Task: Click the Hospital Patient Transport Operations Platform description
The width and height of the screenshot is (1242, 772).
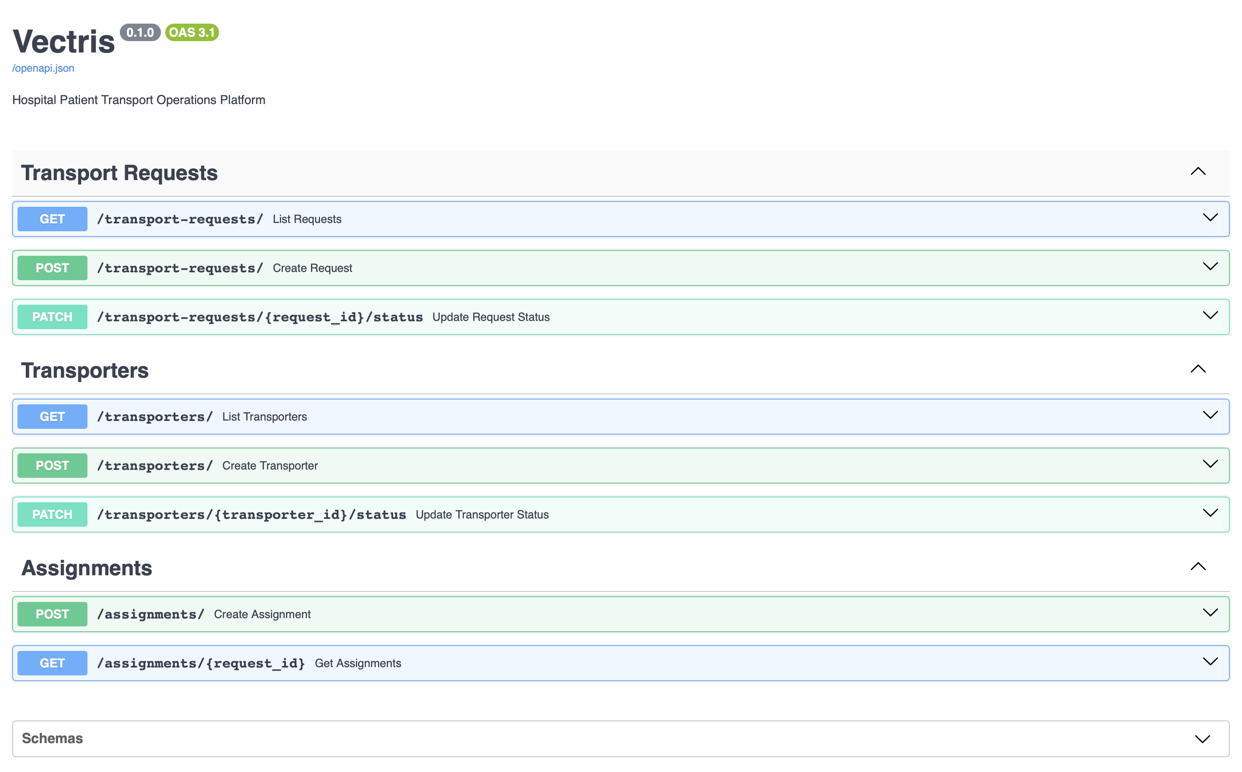Action: click(139, 100)
